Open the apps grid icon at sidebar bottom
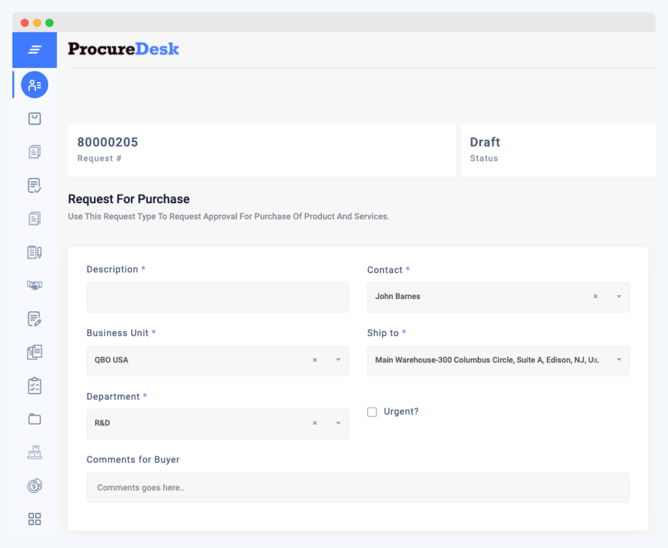This screenshot has width=668, height=548. (34, 519)
